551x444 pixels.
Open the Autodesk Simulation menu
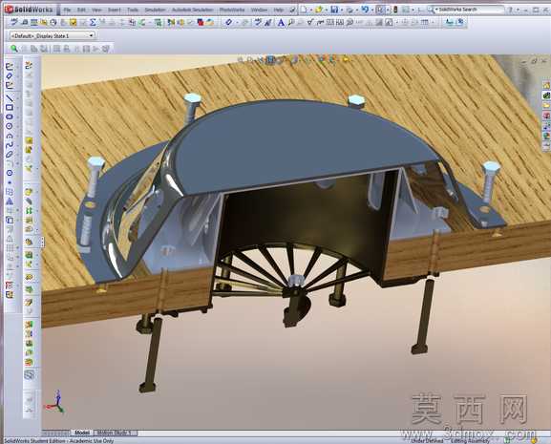tap(193, 10)
